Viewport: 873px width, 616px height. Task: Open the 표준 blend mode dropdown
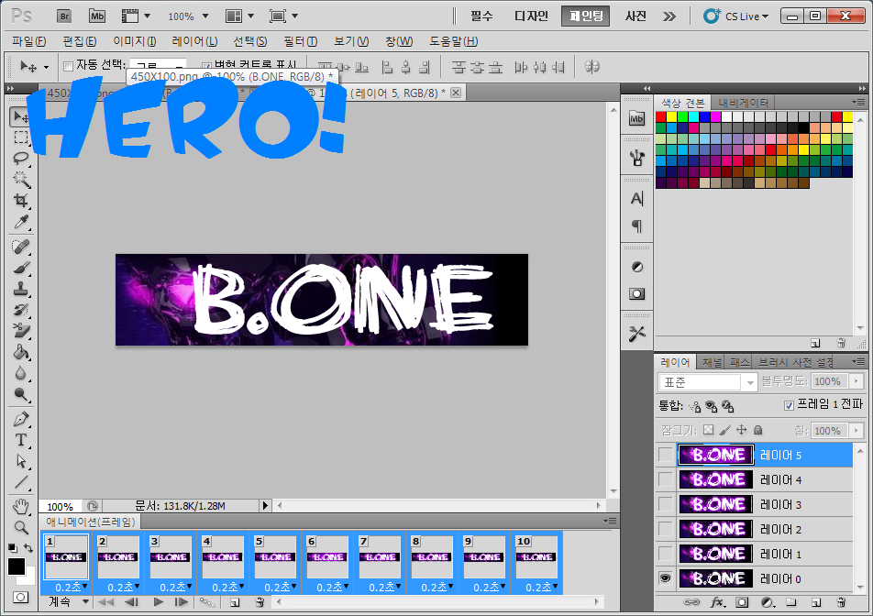[x=707, y=382]
